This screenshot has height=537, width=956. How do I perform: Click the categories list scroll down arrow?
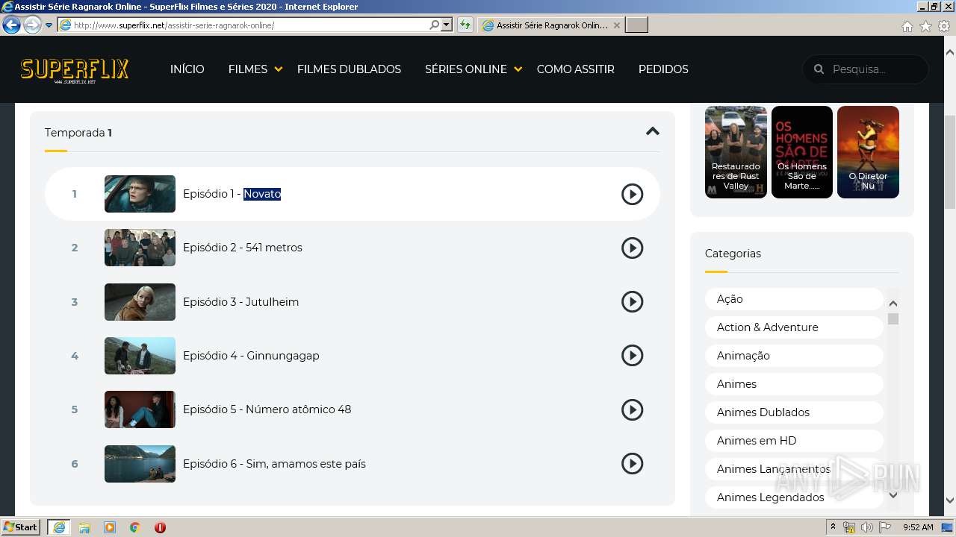[893, 494]
